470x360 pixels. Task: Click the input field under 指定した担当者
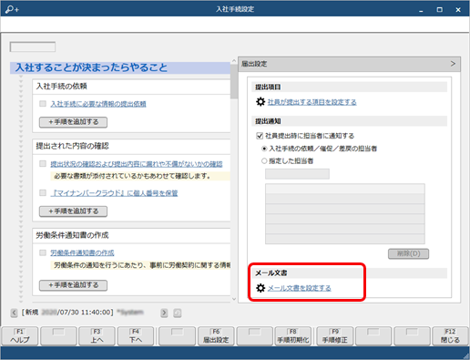coord(297,174)
